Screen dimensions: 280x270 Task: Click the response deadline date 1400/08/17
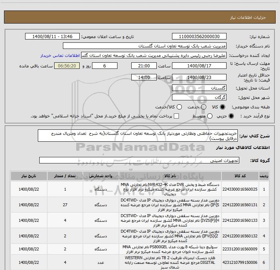point(199,66)
